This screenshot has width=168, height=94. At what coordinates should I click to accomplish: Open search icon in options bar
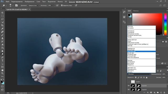[x=160, y=5]
